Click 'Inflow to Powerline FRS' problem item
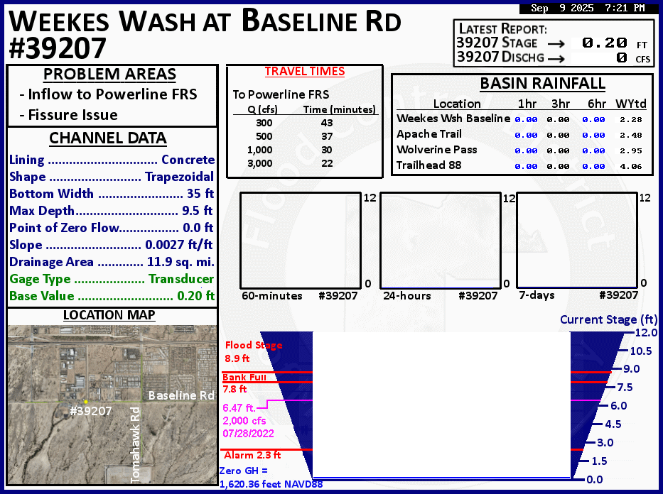Image resolution: width=663 pixels, height=494 pixels. [x=108, y=94]
